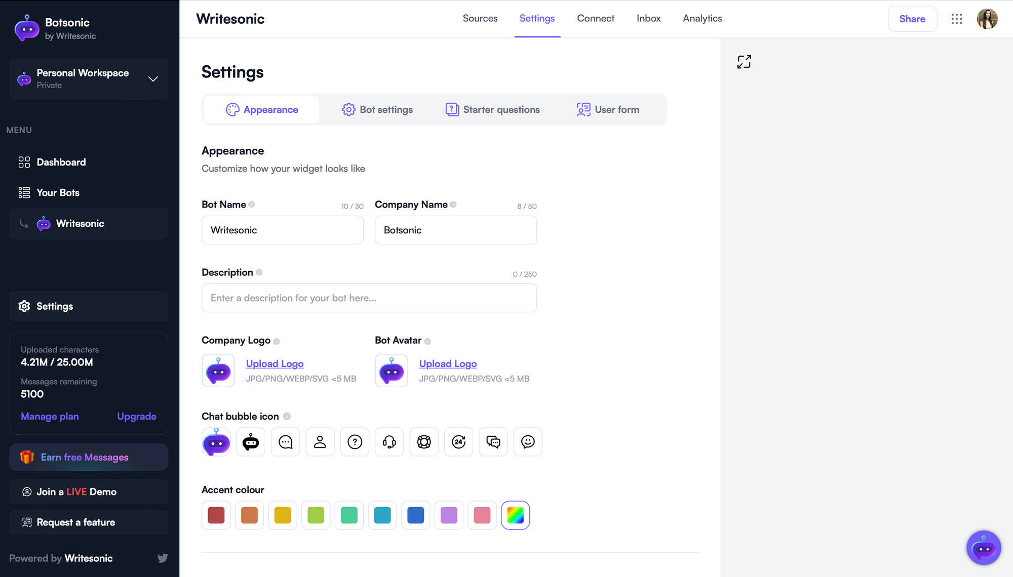Switch to the Starter questions tab
The height and width of the screenshot is (577, 1013).
[x=492, y=109]
